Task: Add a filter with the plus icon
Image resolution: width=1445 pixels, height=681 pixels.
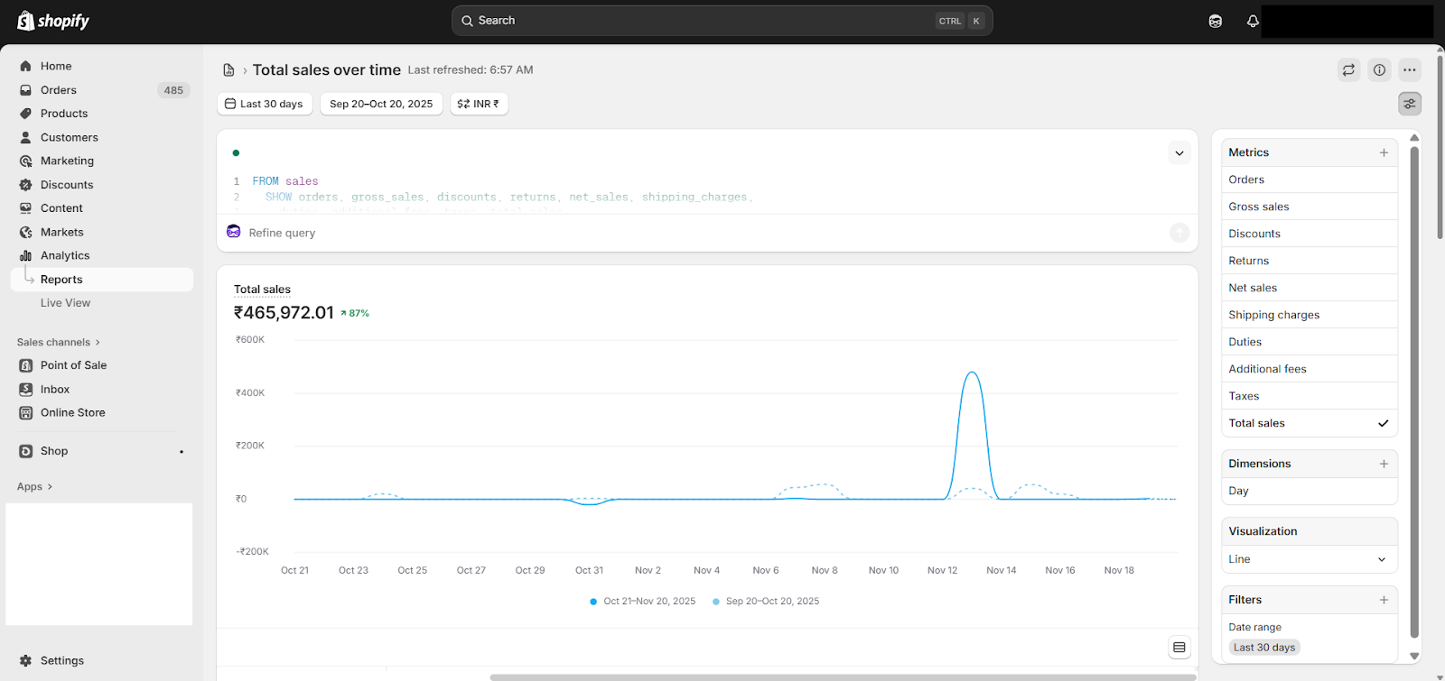Action: click(x=1384, y=600)
